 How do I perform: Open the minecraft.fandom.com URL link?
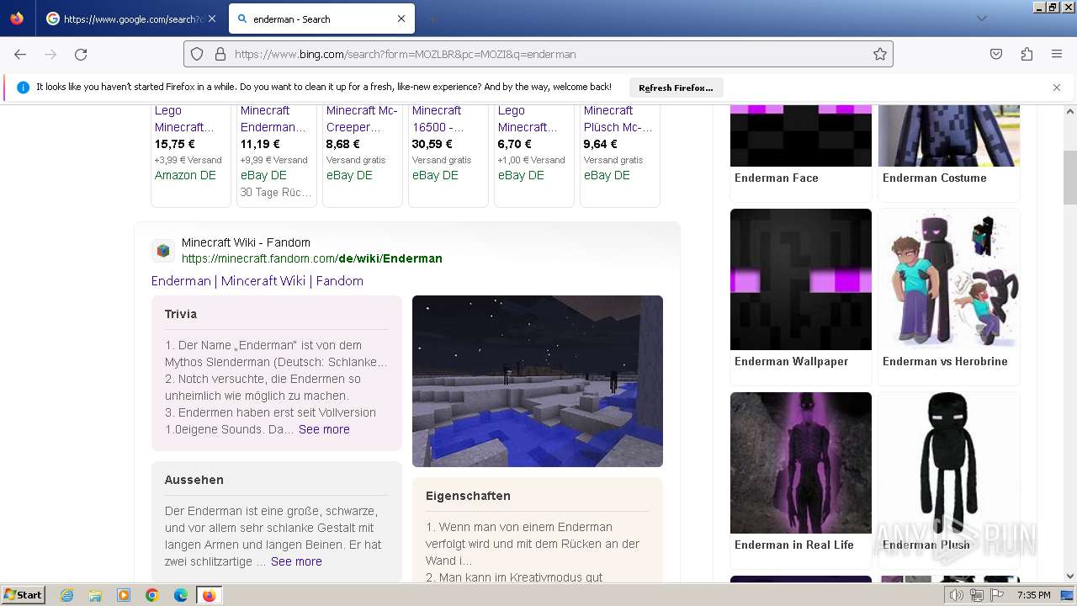tap(312, 258)
